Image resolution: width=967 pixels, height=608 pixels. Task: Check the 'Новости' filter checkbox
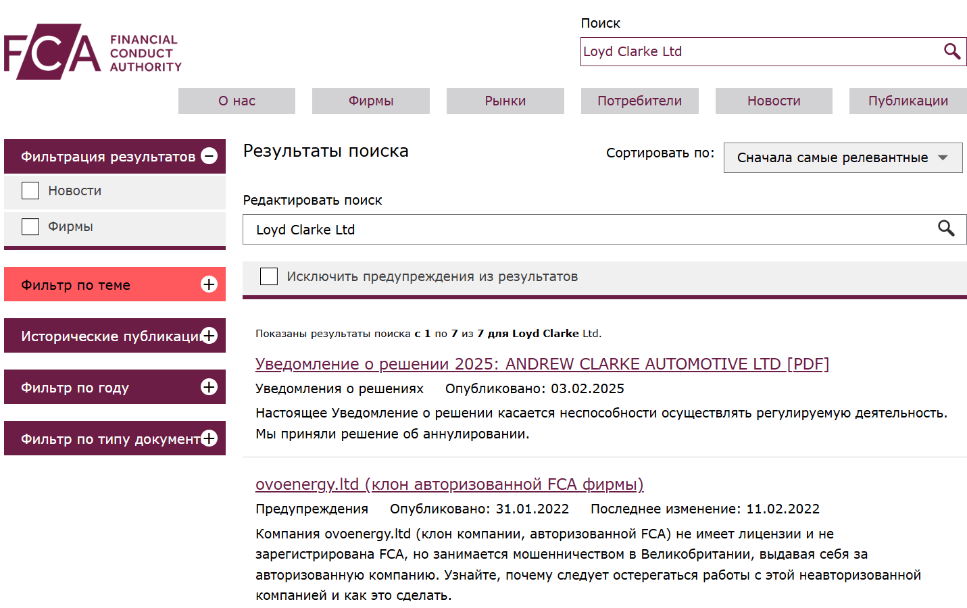tap(30, 191)
